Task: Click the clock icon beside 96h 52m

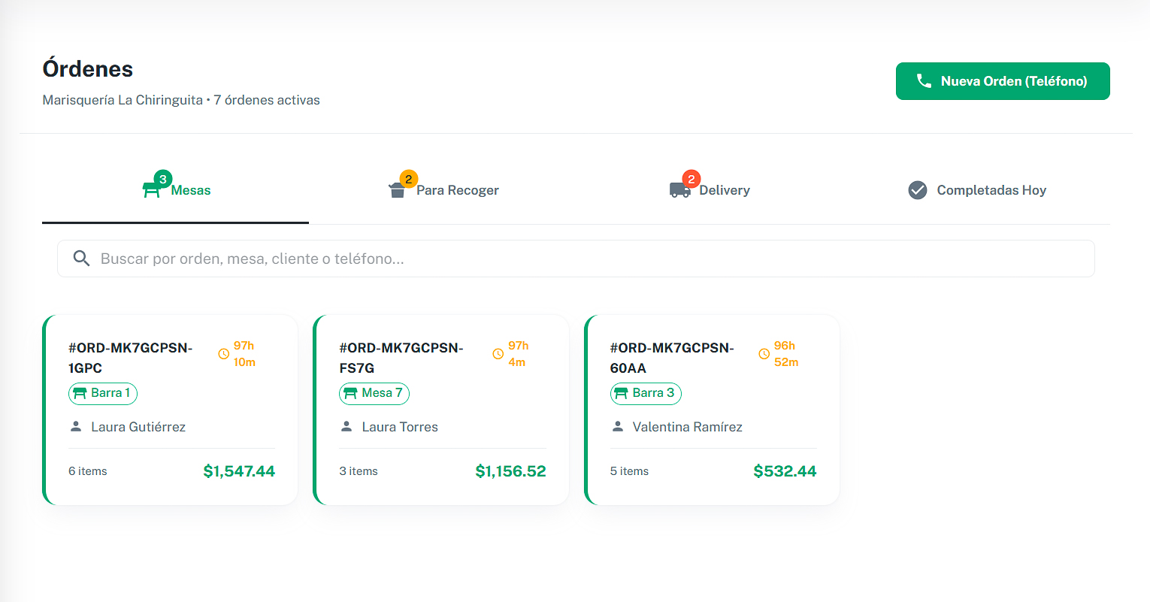Action: (x=764, y=354)
